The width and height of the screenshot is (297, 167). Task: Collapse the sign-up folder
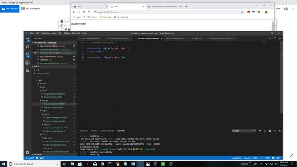pos(47,124)
